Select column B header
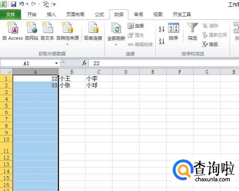239x191 pixels. coord(72,72)
